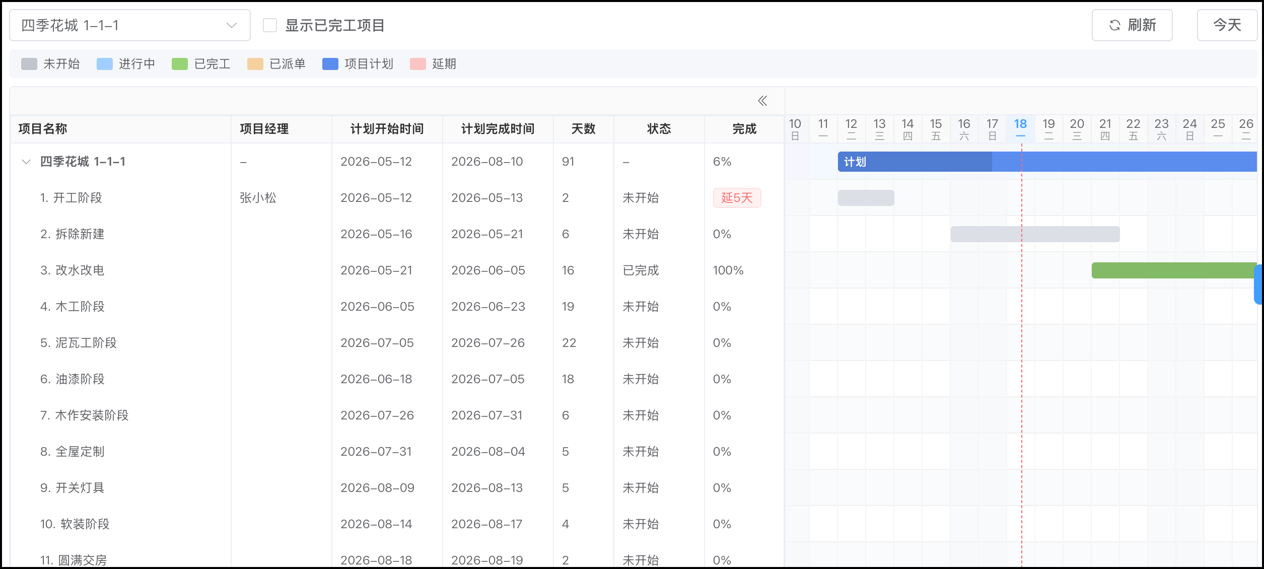Click the 状态 column header
This screenshot has height=569, width=1264.
tap(659, 129)
